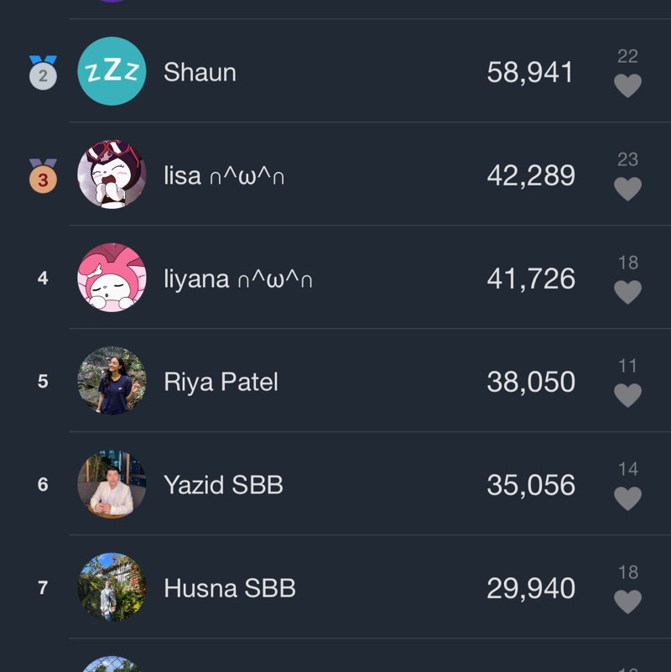This screenshot has height=672, width=671.
Task: Open Shaun's teal zZz avatar
Action: point(112,71)
